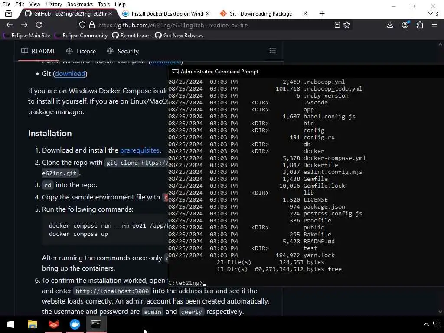This screenshot has width=444, height=333.
Task: Select the Security tab
Action: pyautogui.click(x=123, y=51)
